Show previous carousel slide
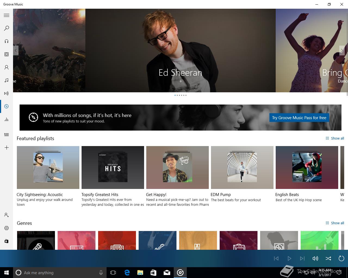 coord(16,50)
